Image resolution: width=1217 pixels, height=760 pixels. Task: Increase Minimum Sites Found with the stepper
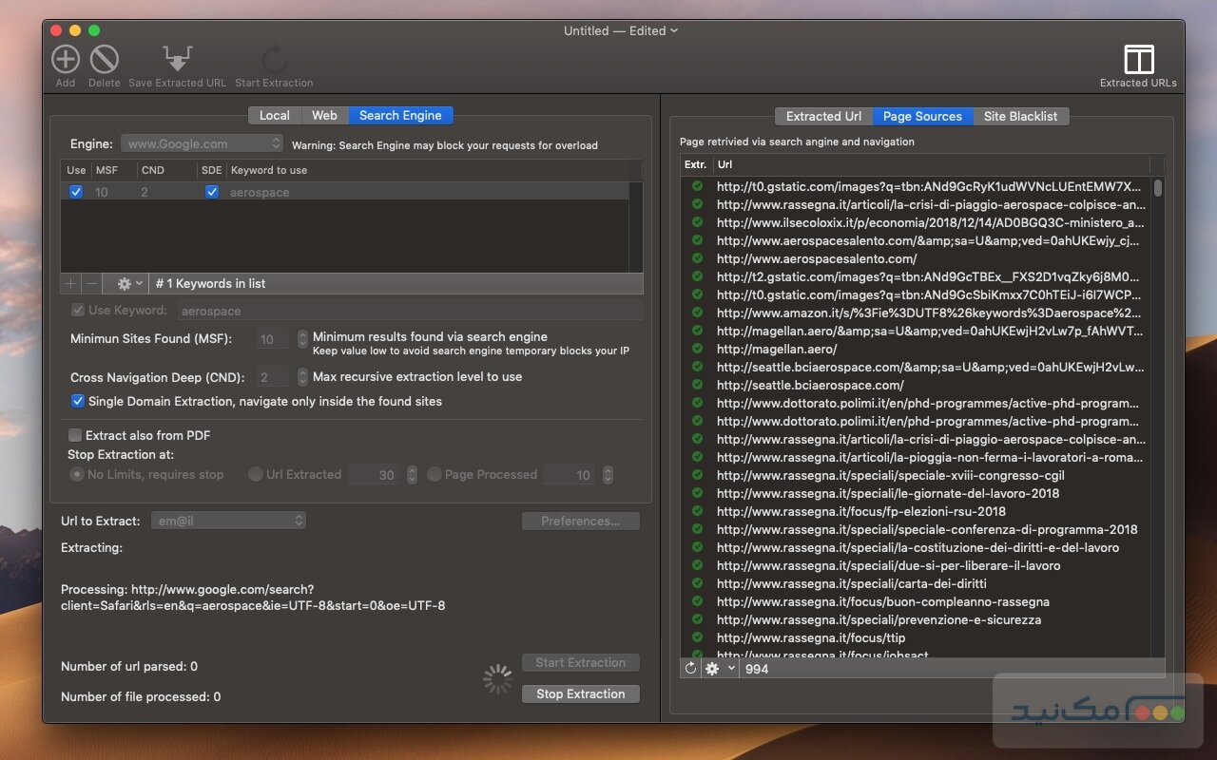301,334
